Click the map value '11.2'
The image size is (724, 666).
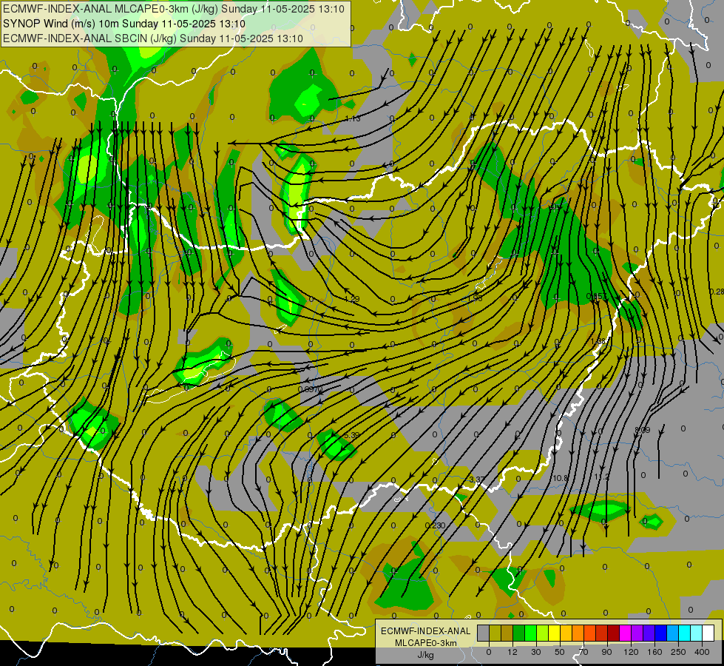[x=602, y=477]
